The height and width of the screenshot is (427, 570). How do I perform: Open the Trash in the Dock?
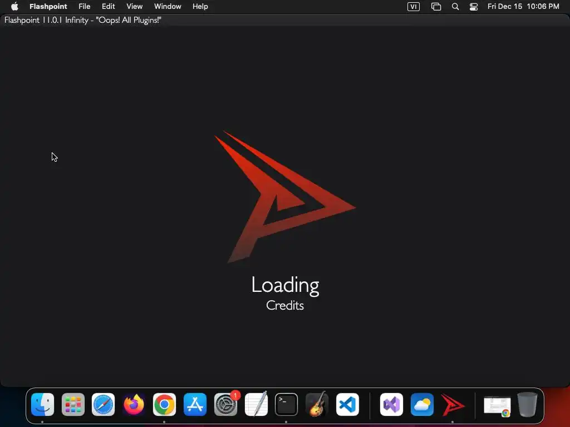tap(528, 405)
